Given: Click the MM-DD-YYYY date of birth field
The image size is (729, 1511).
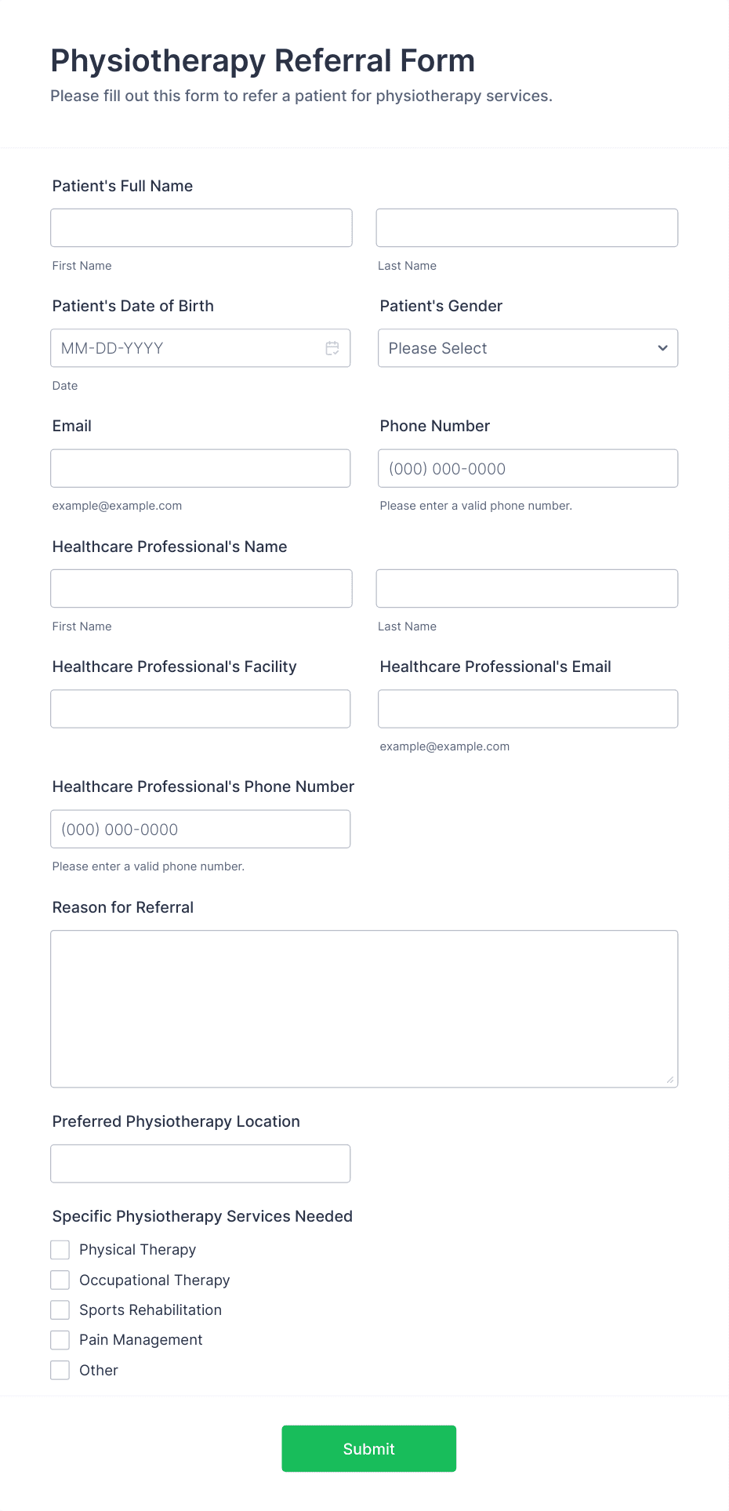Looking at the screenshot, I should click(201, 348).
